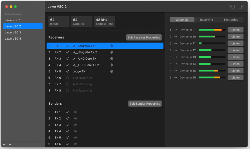Click the waveform icon on TX 4 row
250x149 pixels.
75,131
